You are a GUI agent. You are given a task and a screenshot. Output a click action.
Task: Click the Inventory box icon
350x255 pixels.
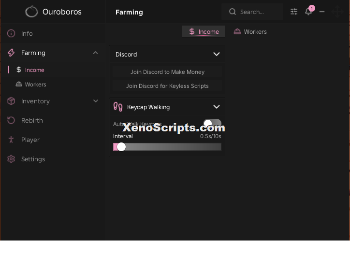pos(11,101)
